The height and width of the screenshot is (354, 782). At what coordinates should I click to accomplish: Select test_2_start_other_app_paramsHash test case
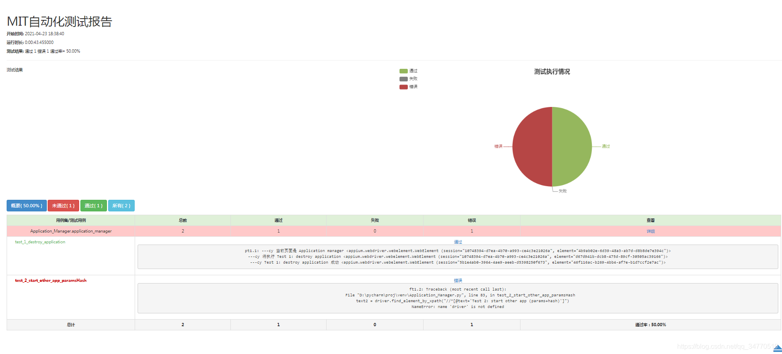click(51, 281)
